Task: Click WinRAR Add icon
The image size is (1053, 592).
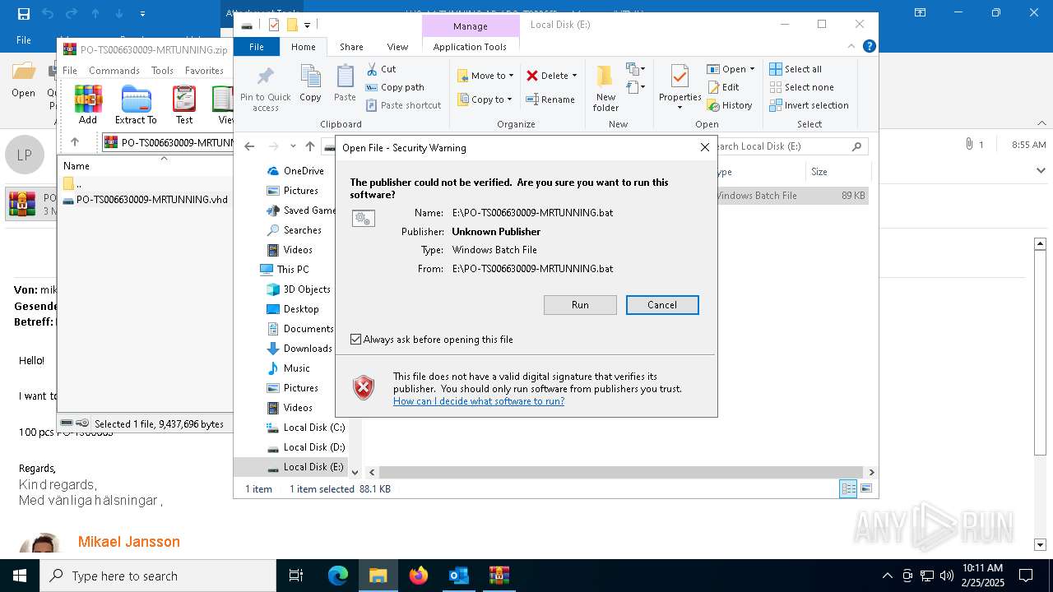Action: 88,104
